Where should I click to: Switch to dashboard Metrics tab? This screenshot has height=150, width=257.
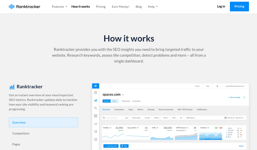(140, 109)
